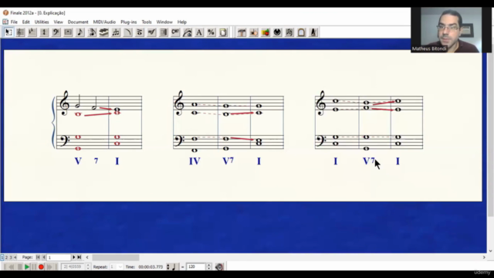
Task: Click the time display 00:00:03.773
Action: (151, 267)
